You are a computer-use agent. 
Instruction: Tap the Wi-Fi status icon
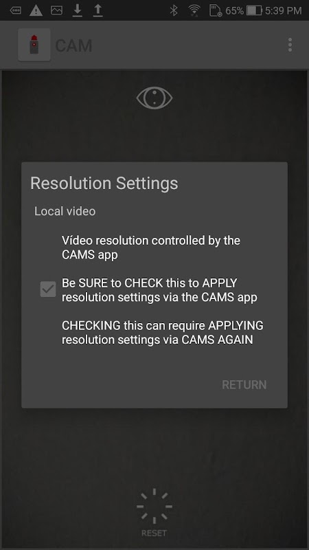(194, 10)
